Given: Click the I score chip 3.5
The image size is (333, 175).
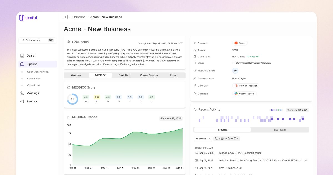Looking at the screenshot, I should pyautogui.click(x=130, y=97).
